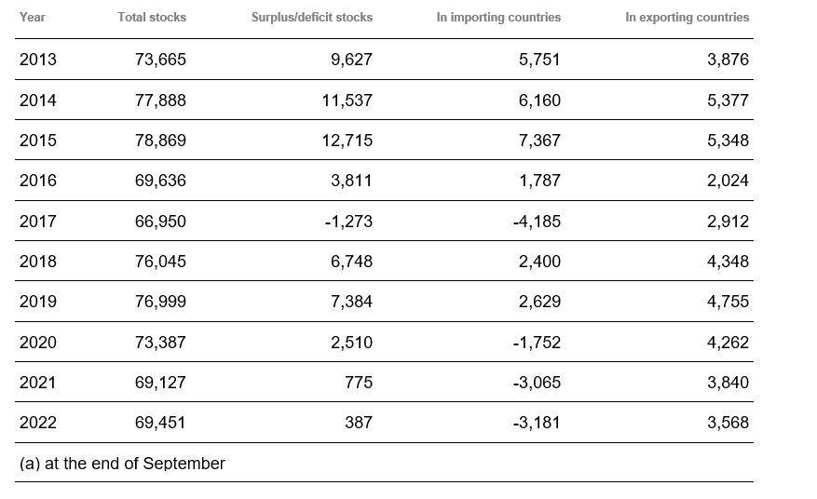Select the Surplus/deficit stocks column header
The width and height of the screenshot is (817, 499).
pyautogui.click(x=311, y=17)
